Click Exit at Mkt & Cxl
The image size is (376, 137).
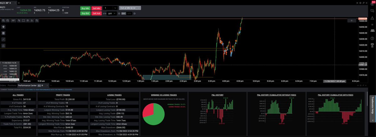click(x=128, y=8)
